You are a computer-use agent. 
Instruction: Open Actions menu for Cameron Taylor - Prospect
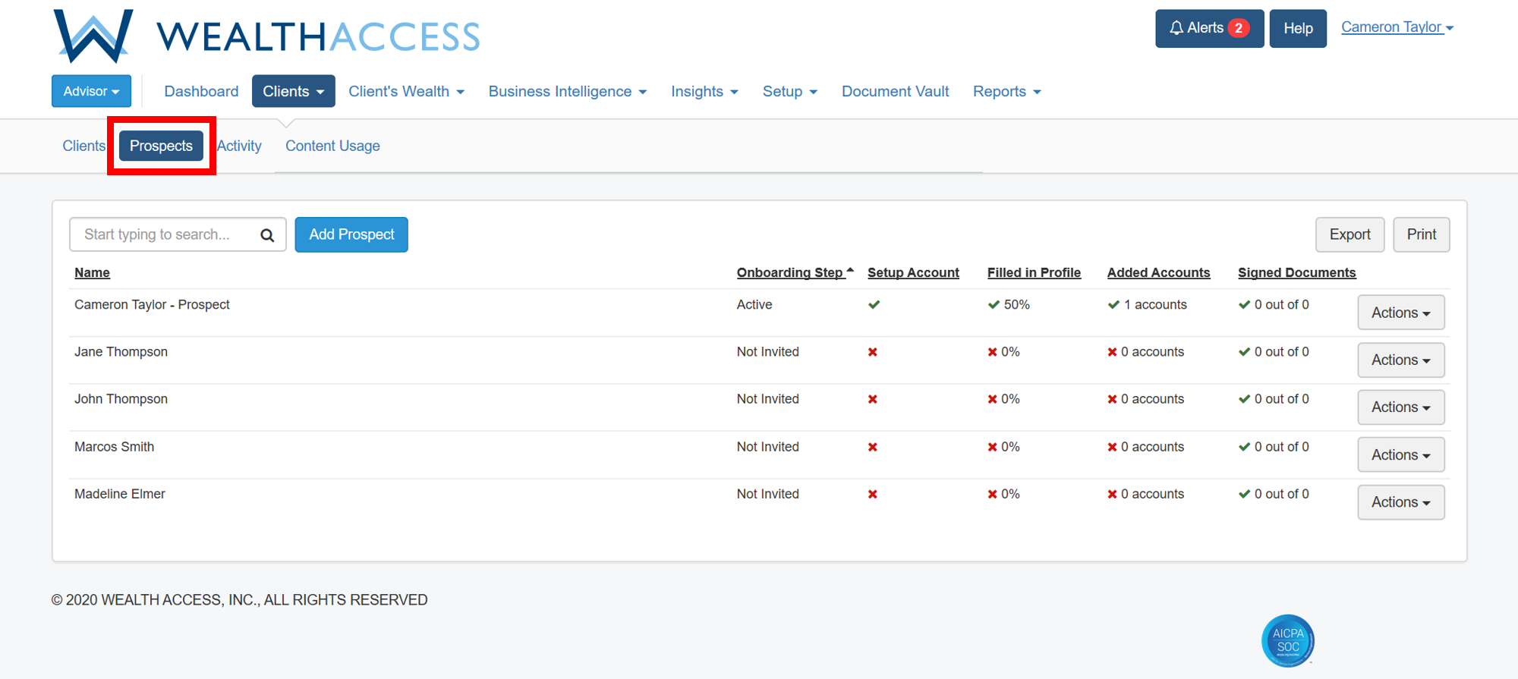(1400, 313)
